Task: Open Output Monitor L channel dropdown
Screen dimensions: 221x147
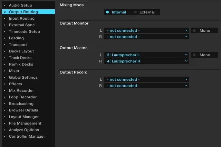Action: point(146,30)
